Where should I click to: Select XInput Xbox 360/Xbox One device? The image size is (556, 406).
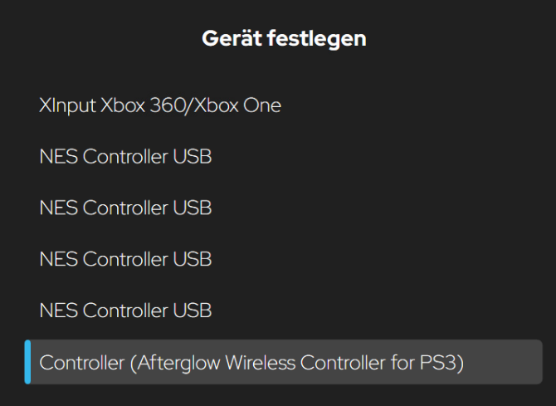point(160,105)
